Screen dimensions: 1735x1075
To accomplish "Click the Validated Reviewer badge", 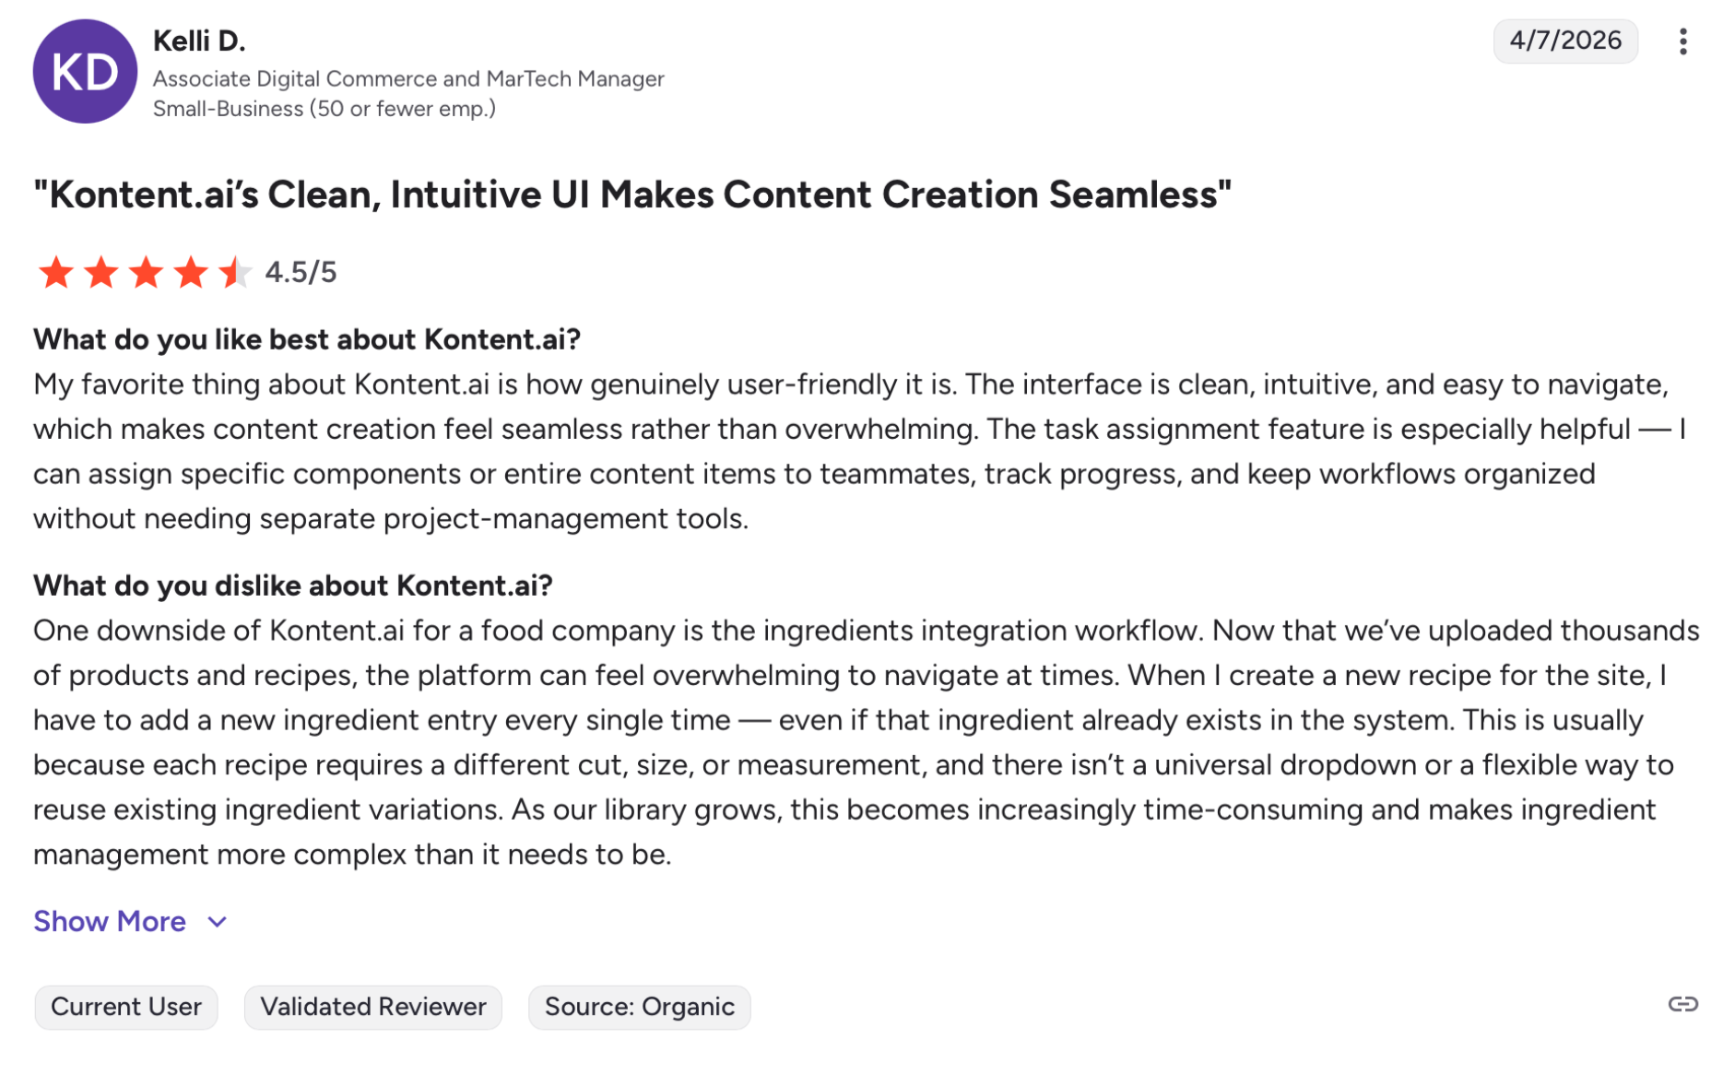I will click(372, 1007).
